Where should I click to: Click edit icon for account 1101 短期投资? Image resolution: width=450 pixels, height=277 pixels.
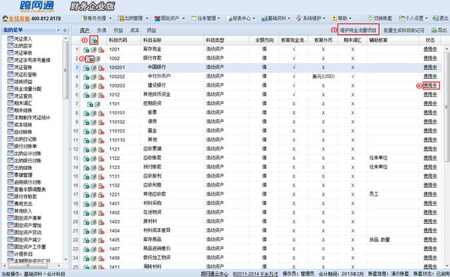[x=93, y=104]
